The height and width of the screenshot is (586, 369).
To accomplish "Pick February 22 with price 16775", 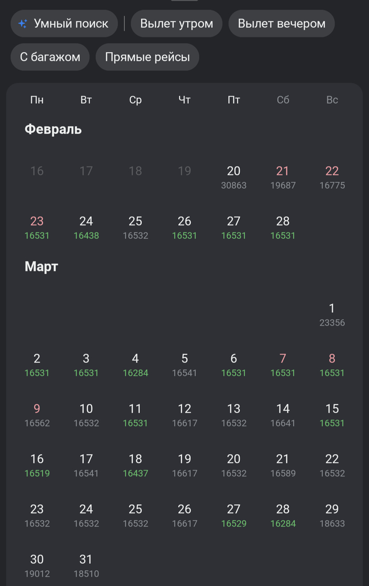I will click(x=332, y=177).
